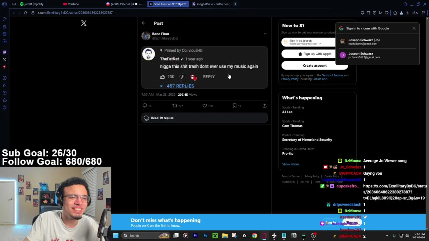
Task: Click the Create account button
Action: [315, 66]
